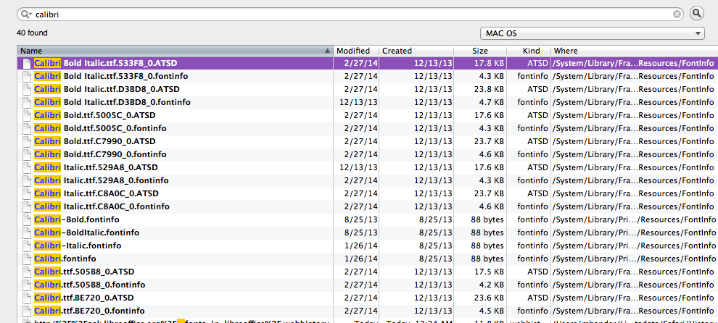Click file icon of Calibri.fontinfo
718x323 pixels.
pyautogui.click(x=27, y=259)
